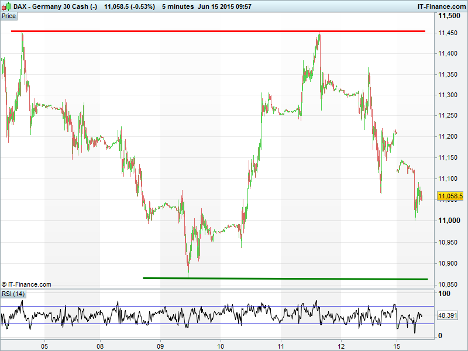Click date marker 15 on time axis
Viewport: 468px width, 351px height.
pyautogui.click(x=397, y=345)
